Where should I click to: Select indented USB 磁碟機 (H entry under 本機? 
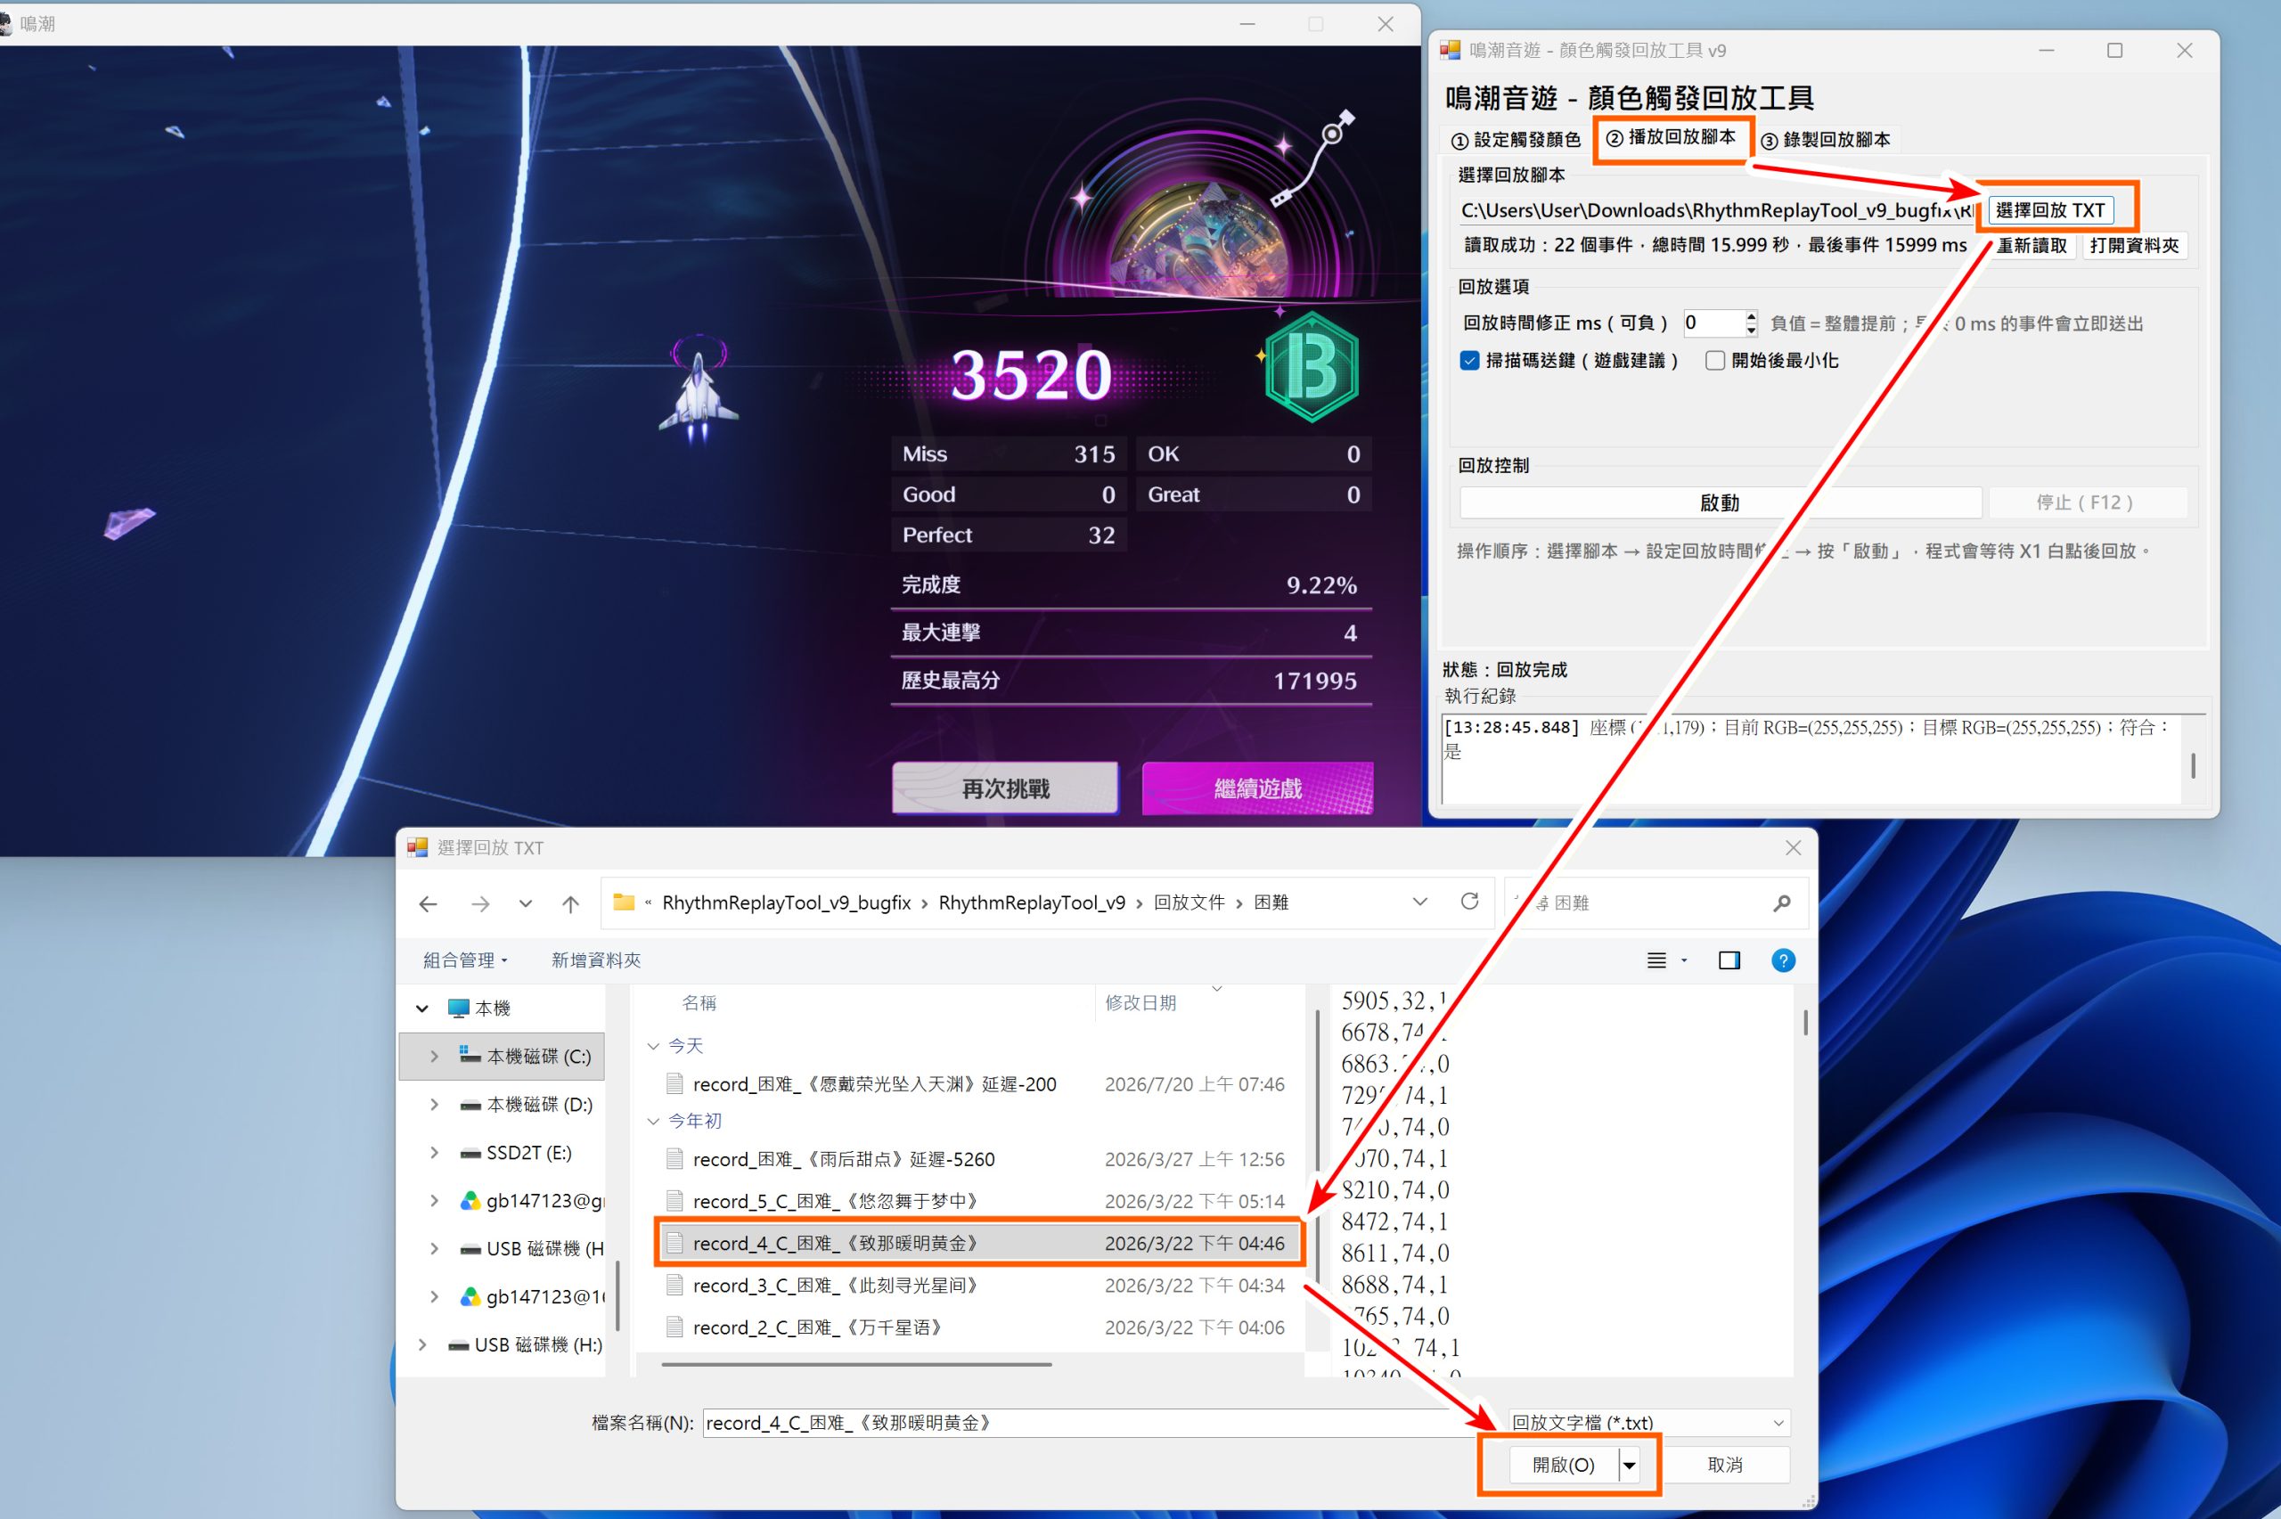(532, 1249)
